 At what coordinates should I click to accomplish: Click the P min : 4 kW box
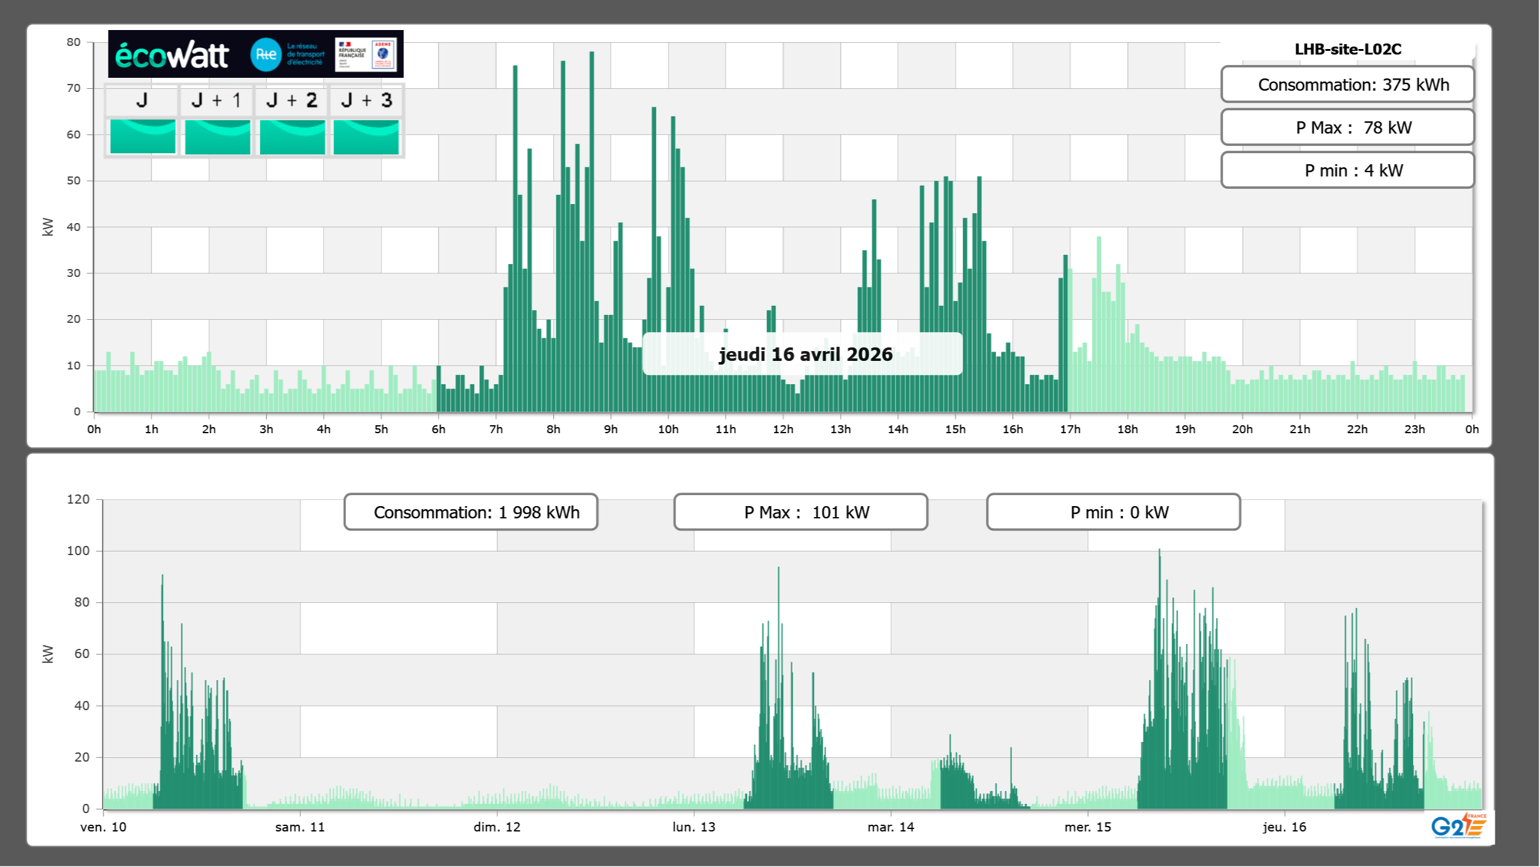(1347, 170)
